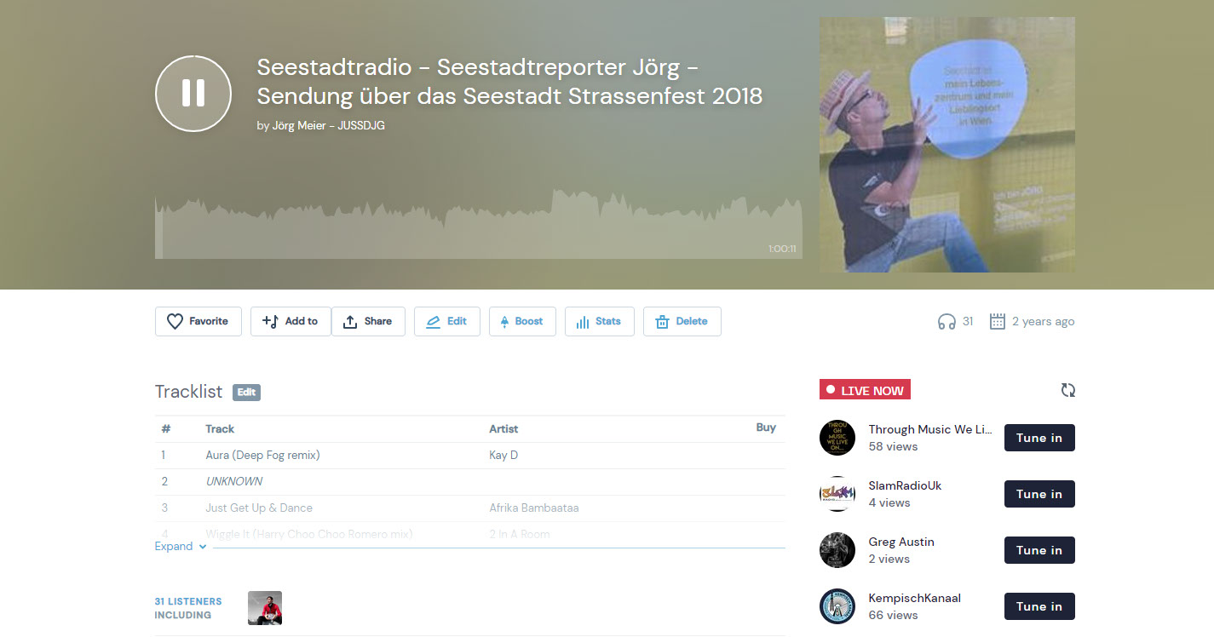The image size is (1214, 637).
Task: Tune in to KempischKanaal
Action: tap(1039, 606)
